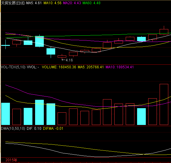Click the 天房发展(日线) chart title
Viewport: 171px width, 163px height.
point(13,3)
